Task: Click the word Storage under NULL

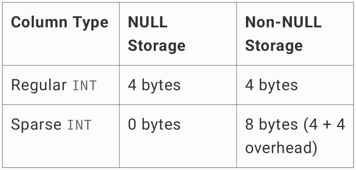Action: coord(157,46)
